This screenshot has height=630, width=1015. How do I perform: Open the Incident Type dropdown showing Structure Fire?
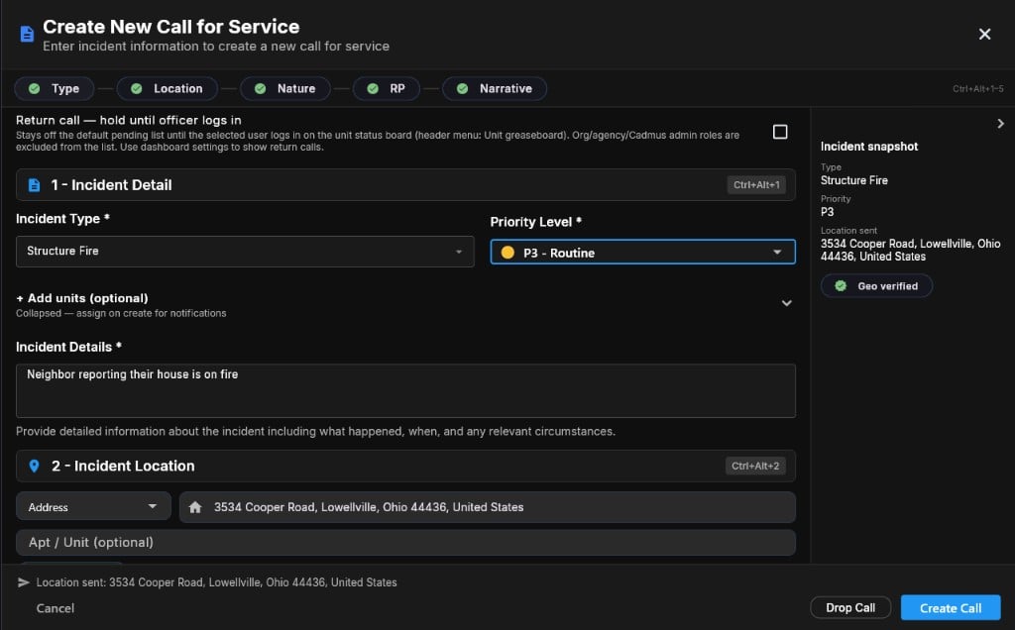[245, 252]
